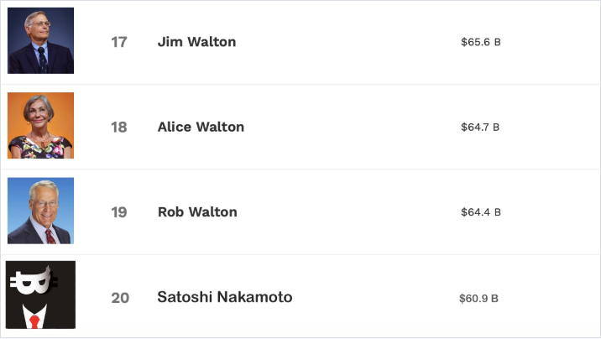Select the blank area of Rob Walton's row
The width and height of the screenshot is (601, 339).
point(353,212)
